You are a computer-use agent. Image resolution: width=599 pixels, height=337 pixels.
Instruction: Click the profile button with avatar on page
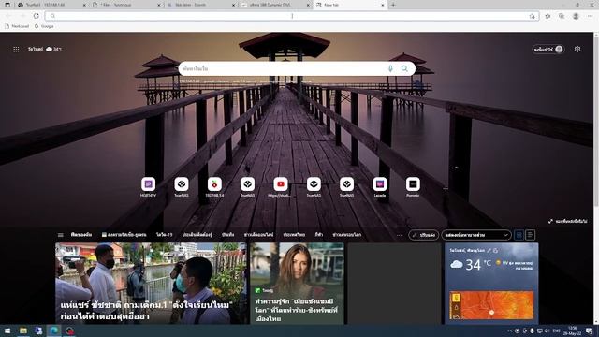click(548, 50)
